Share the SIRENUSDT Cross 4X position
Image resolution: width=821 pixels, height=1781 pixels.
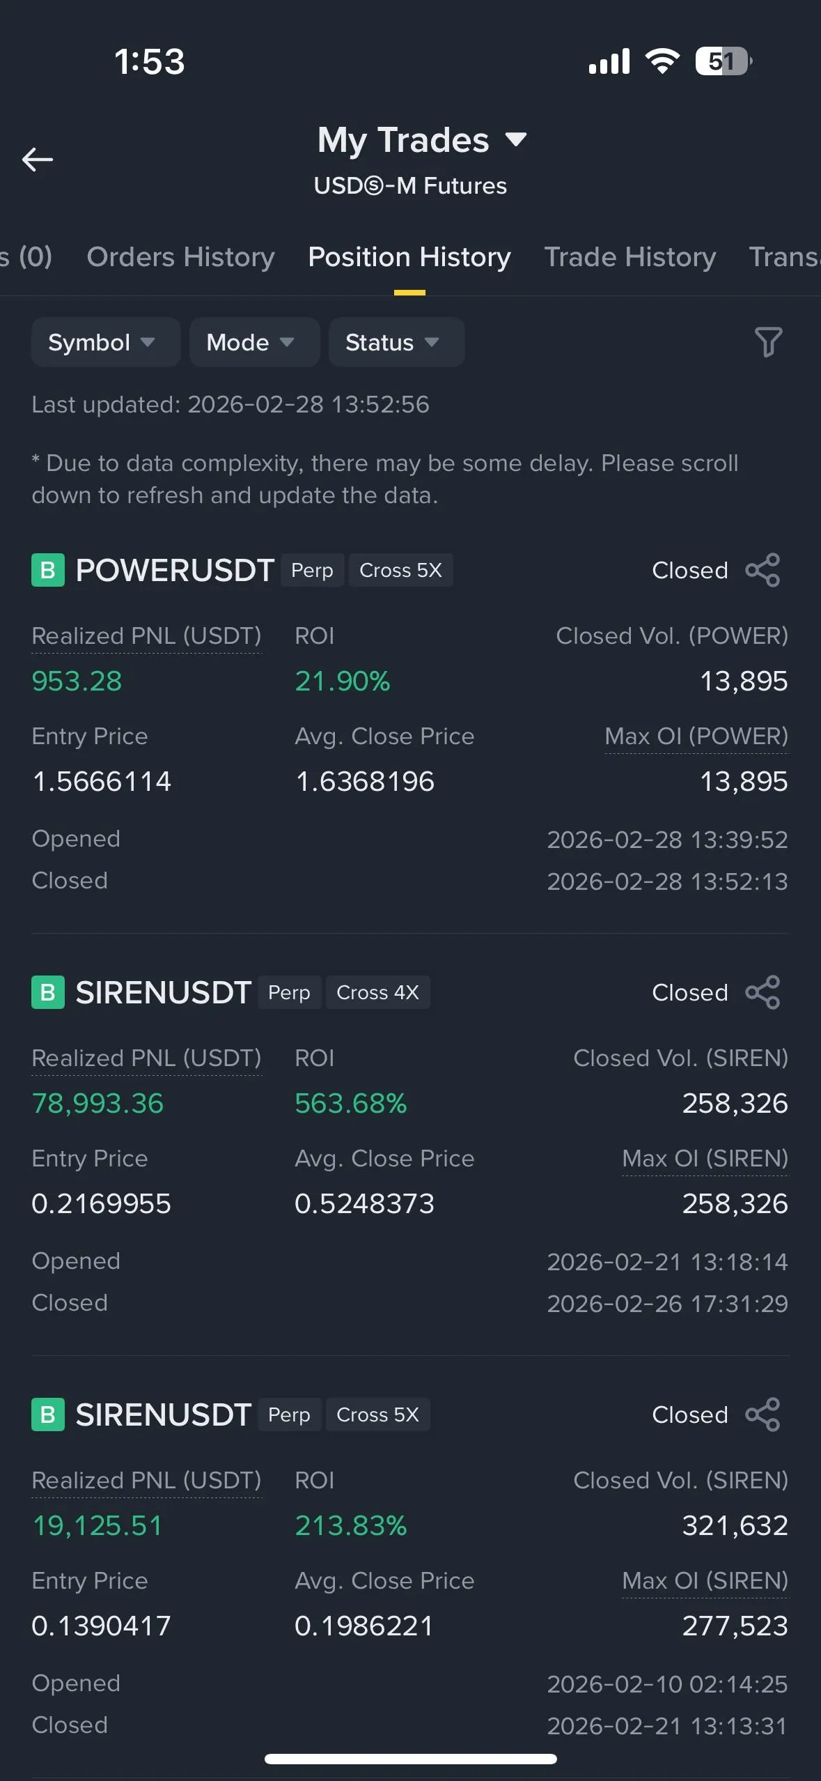[x=763, y=992]
